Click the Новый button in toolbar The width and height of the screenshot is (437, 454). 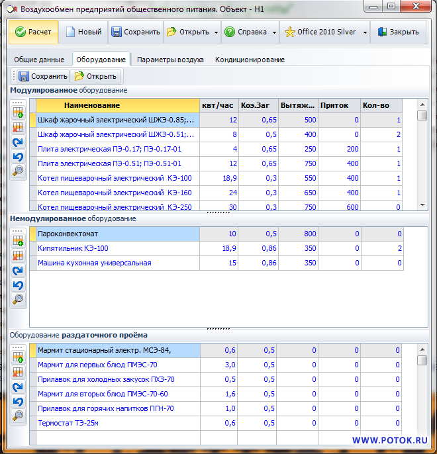tap(83, 32)
